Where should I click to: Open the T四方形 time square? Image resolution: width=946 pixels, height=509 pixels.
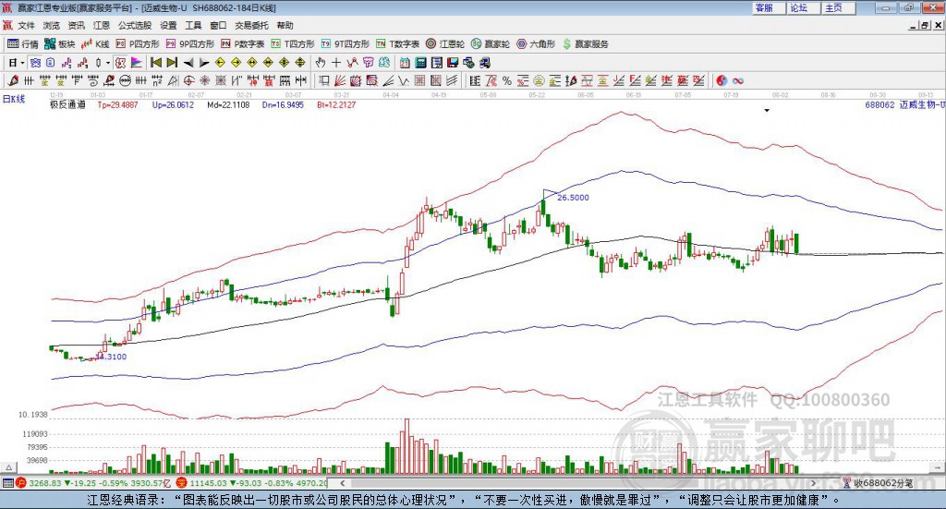point(293,44)
